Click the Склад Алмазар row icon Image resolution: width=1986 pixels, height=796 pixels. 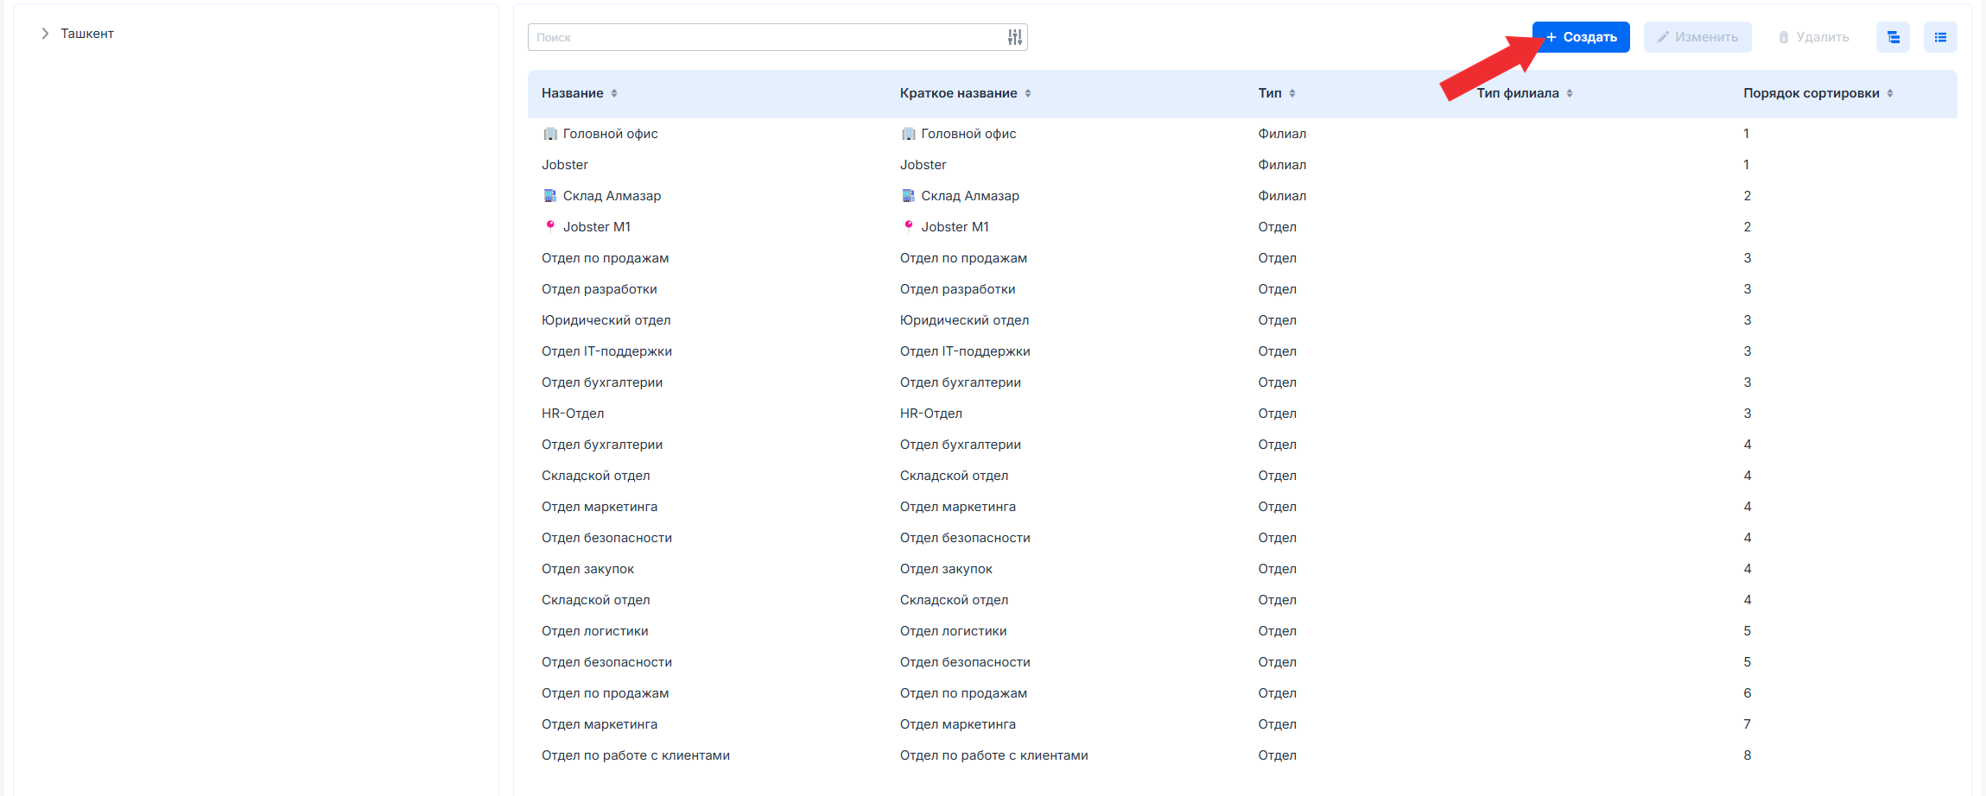coord(549,196)
